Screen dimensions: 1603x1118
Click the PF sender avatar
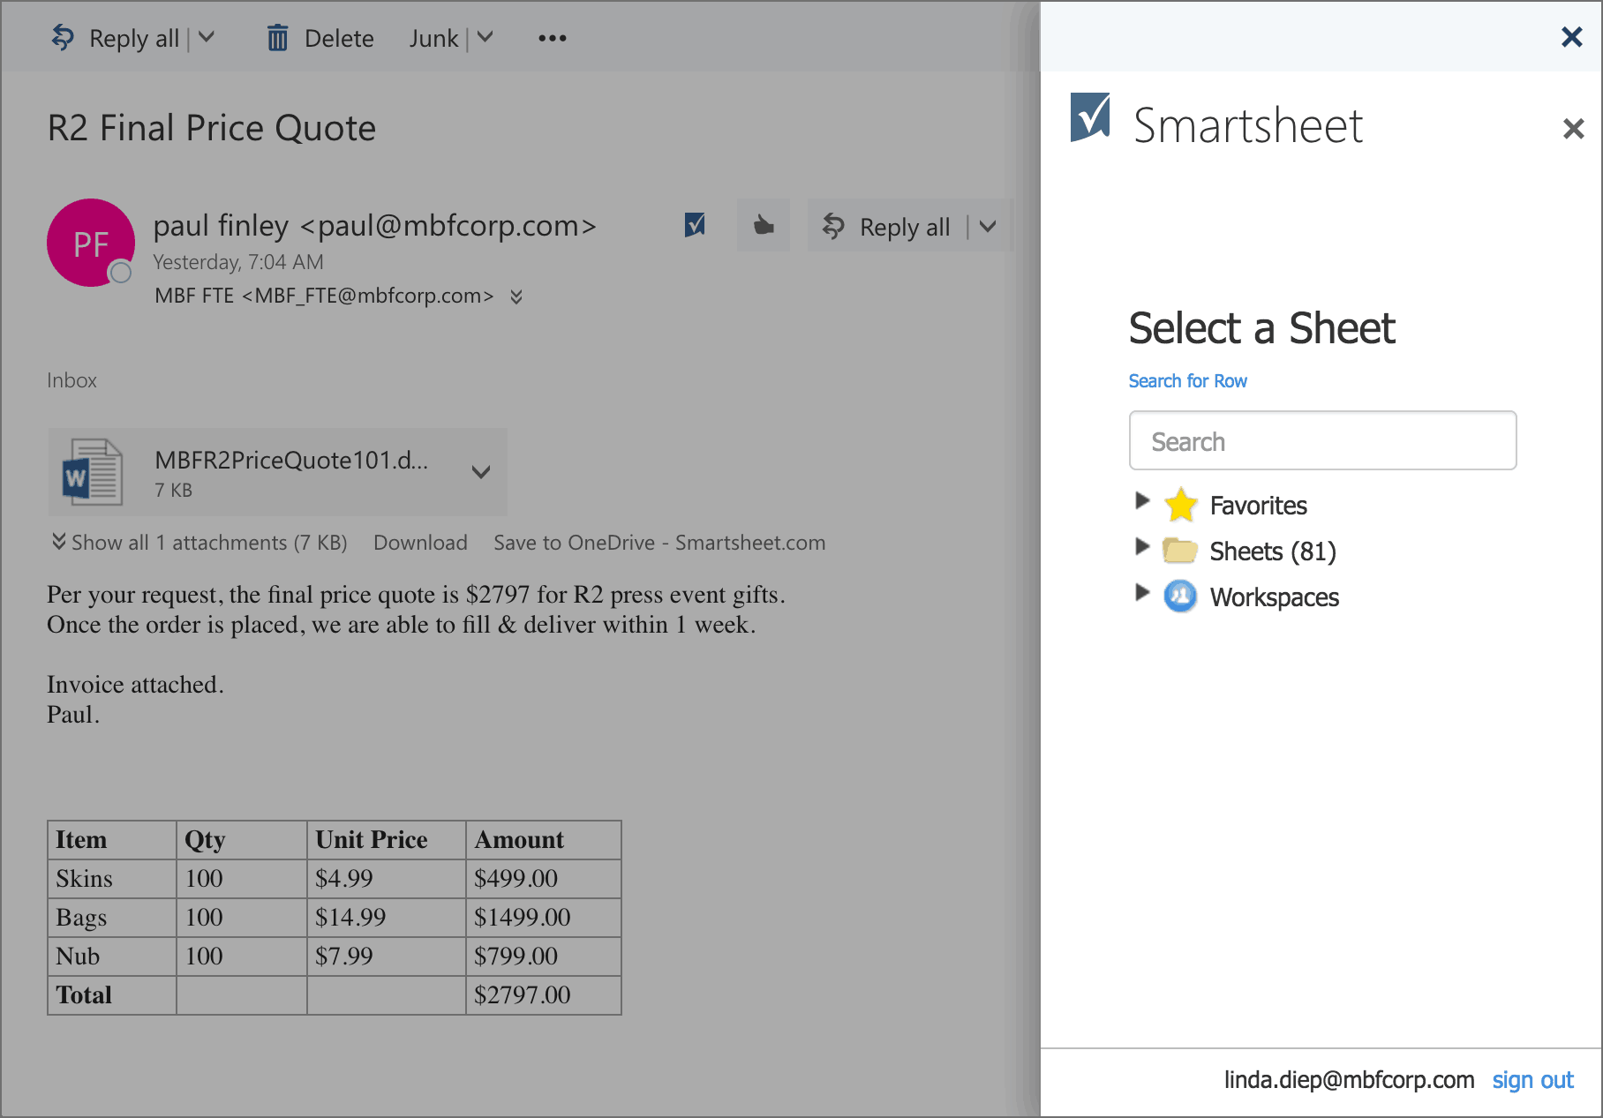[x=91, y=243]
